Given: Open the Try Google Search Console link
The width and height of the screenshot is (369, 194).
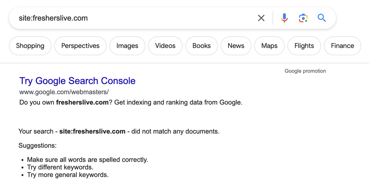Looking at the screenshot, I should click(x=77, y=81).
